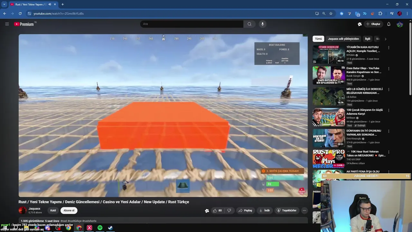Reload the page in Chrome
The image size is (412, 232).
(20, 14)
